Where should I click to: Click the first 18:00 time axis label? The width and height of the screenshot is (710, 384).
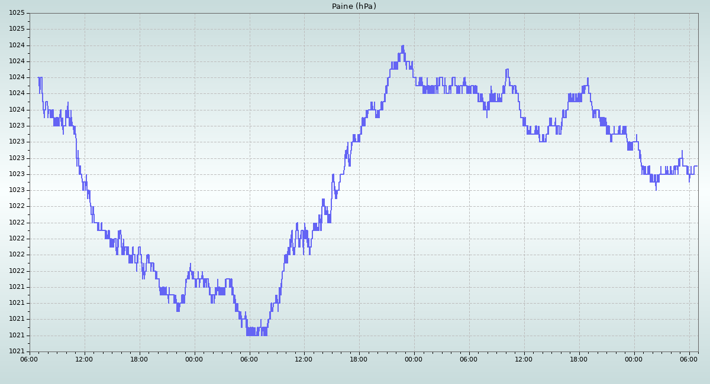click(139, 359)
